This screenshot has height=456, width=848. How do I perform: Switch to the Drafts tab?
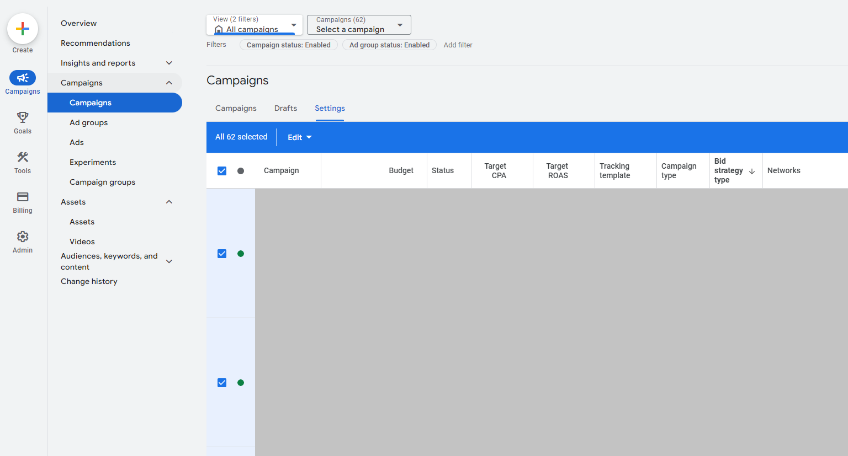pyautogui.click(x=285, y=108)
